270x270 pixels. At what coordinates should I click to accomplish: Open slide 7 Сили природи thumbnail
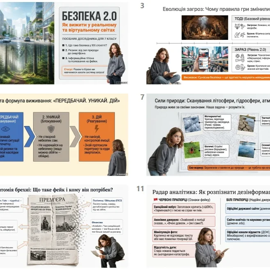208,135
